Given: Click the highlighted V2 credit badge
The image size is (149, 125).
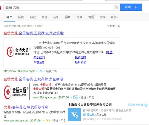Looking at the screenshot, I should [x=76, y=97].
